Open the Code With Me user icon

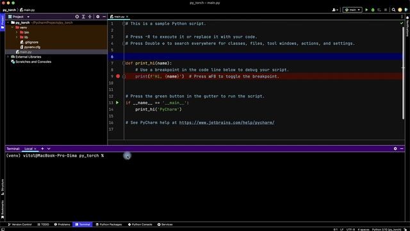tap(334, 10)
